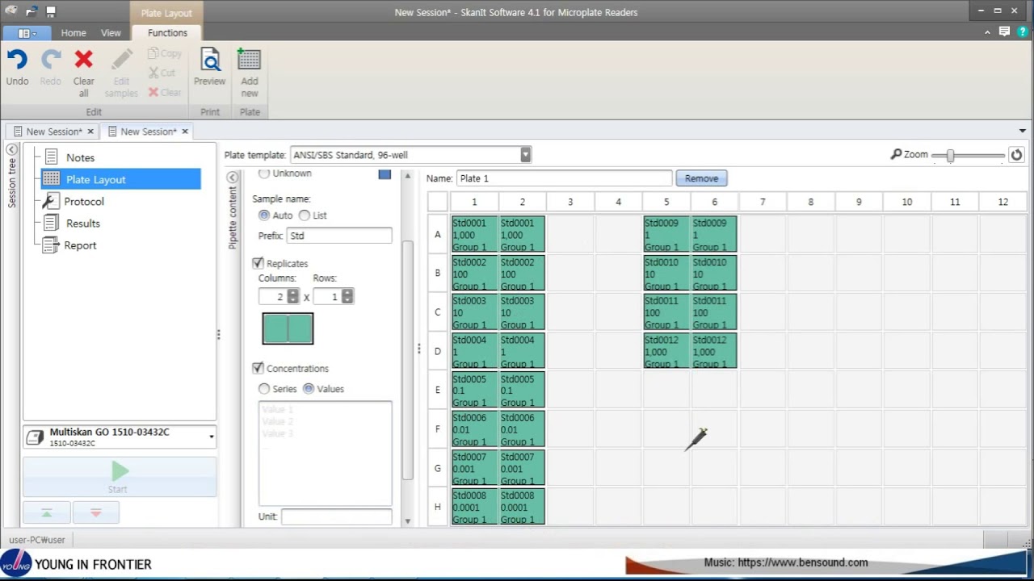
Task: Collapse the ribbon with up arrow
Action: click(x=988, y=32)
